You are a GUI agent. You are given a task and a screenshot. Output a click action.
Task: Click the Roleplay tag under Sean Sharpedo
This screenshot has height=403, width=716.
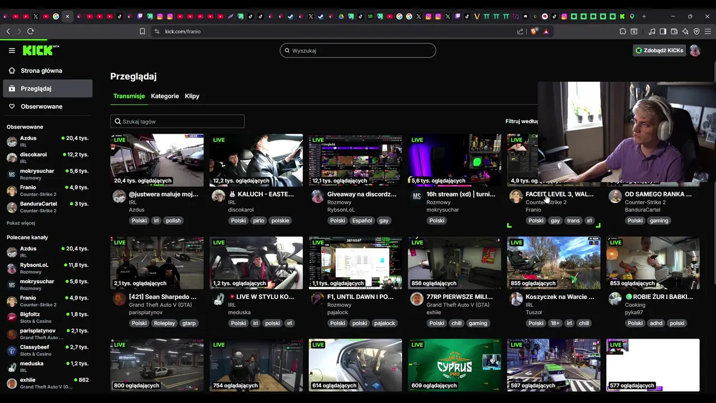164,323
